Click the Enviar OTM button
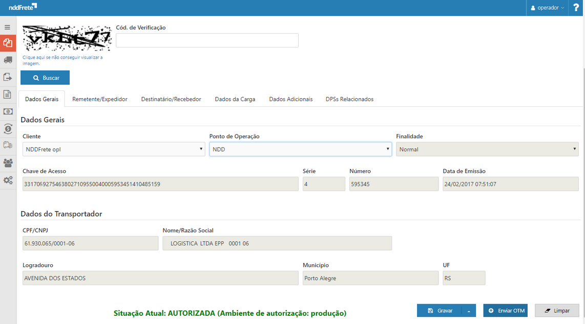The height and width of the screenshot is (324, 585). point(505,310)
